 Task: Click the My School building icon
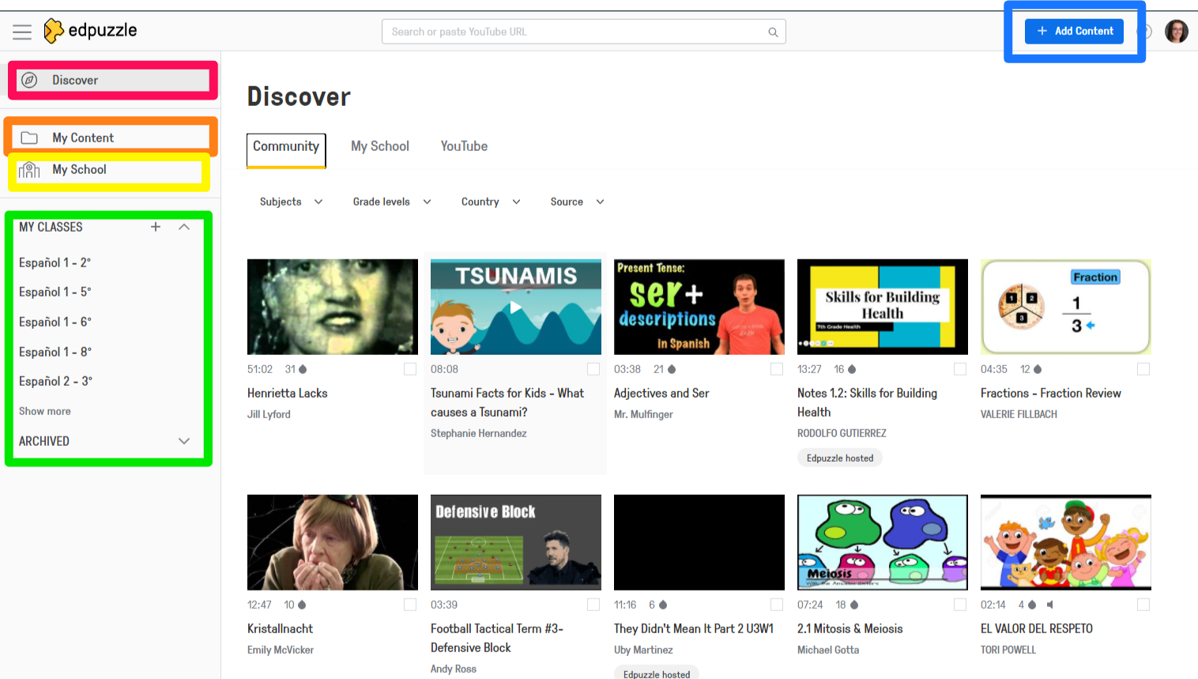point(29,170)
